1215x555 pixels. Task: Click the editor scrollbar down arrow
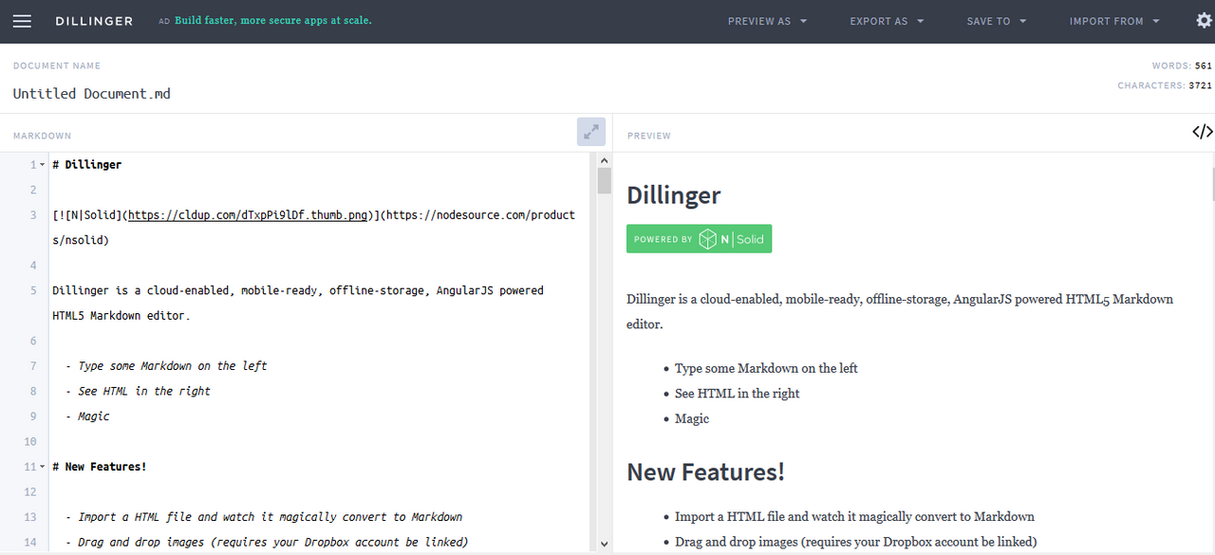pos(604,543)
